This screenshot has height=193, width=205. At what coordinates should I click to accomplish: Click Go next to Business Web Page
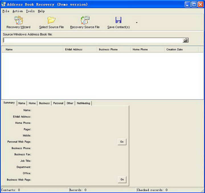tap(122, 180)
